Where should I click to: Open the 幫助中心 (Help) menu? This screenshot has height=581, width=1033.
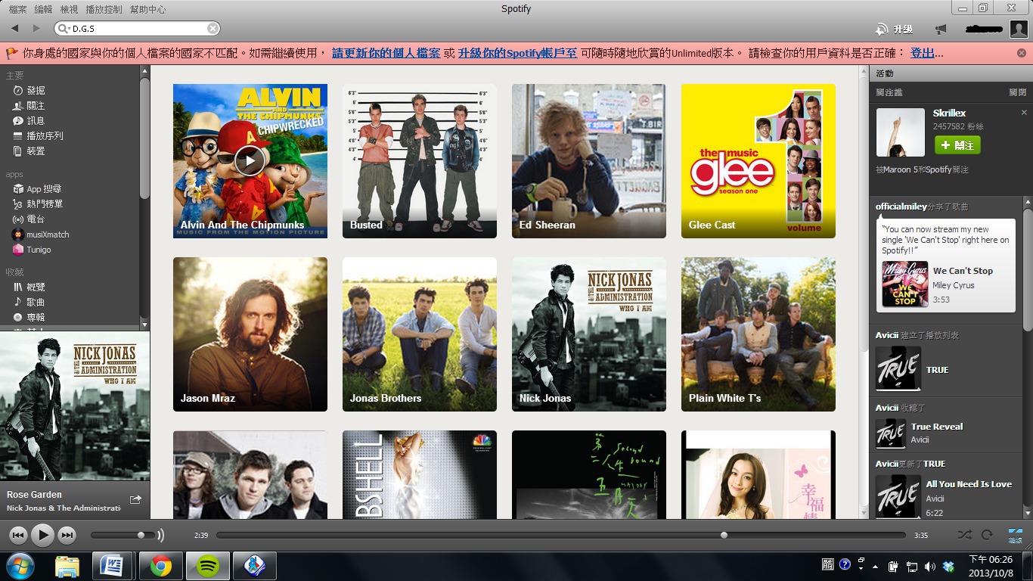[x=147, y=10]
